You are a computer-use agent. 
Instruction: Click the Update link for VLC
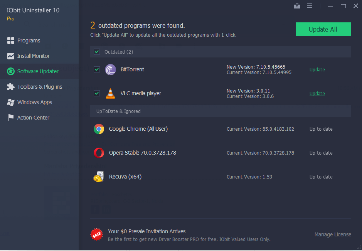(317, 94)
